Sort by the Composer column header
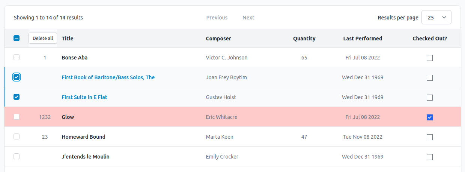 pyautogui.click(x=218, y=39)
